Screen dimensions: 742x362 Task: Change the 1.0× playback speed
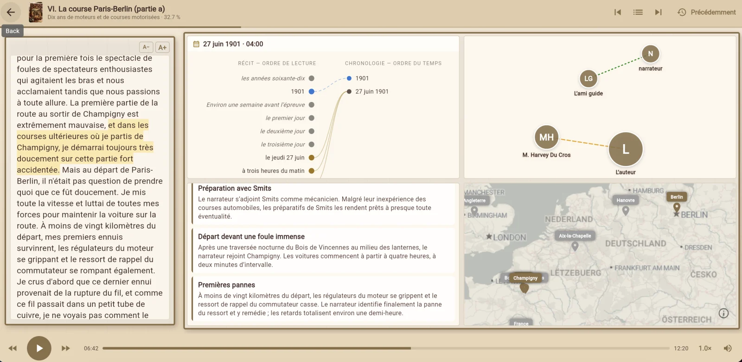point(705,348)
